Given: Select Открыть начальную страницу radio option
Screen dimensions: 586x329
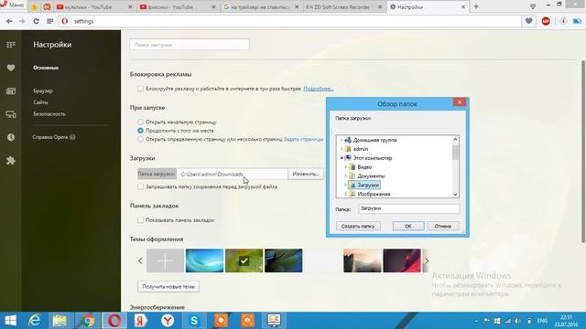Looking at the screenshot, I should (x=140, y=122).
